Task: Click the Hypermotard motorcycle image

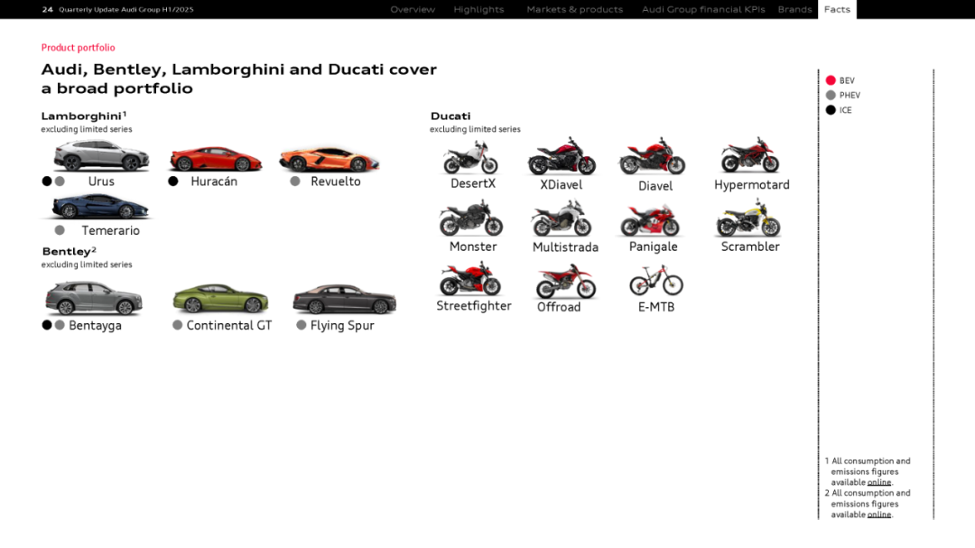Action: click(749, 156)
